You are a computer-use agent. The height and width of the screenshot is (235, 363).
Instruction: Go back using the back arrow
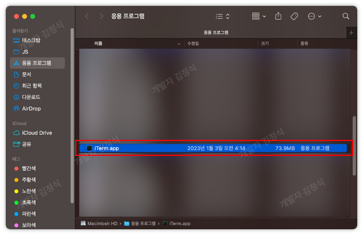[x=87, y=16]
